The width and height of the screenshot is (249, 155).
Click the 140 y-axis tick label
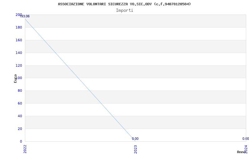point(19,53)
